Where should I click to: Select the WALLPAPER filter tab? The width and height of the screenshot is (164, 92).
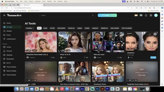115,28
